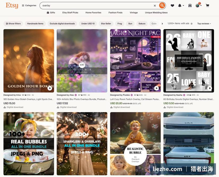Click the Show filters button

(13, 24)
